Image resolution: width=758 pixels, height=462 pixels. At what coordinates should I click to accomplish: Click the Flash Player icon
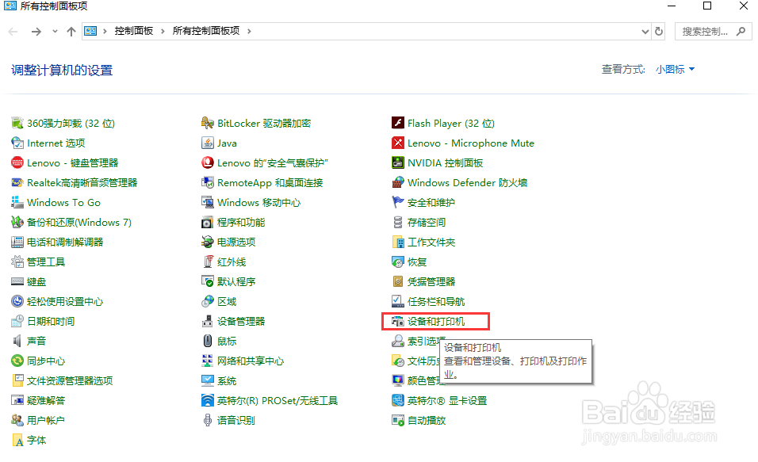pyautogui.click(x=398, y=124)
